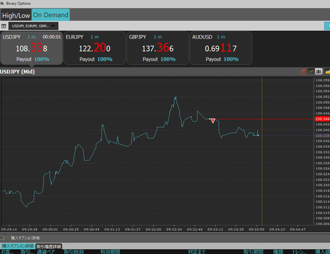Image resolution: width=330 pixels, height=254 pixels.
Task: Click the red refresh chart icon
Action: click(x=303, y=72)
